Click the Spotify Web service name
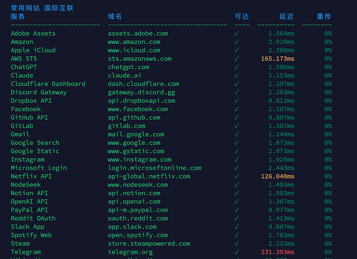Screen dimensions: 357x259 pos(31,236)
